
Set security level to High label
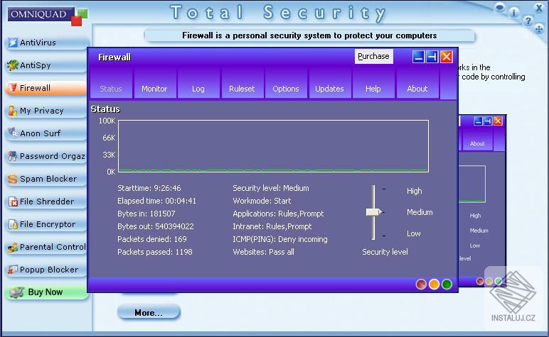414,191
